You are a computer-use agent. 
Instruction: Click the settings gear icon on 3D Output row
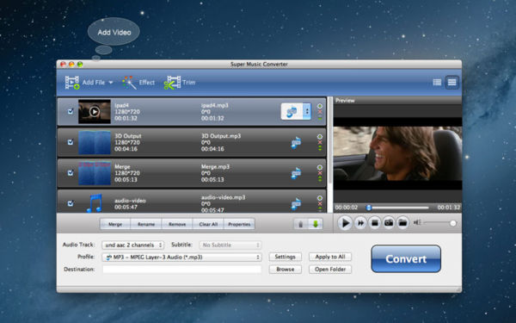pyautogui.click(x=320, y=136)
